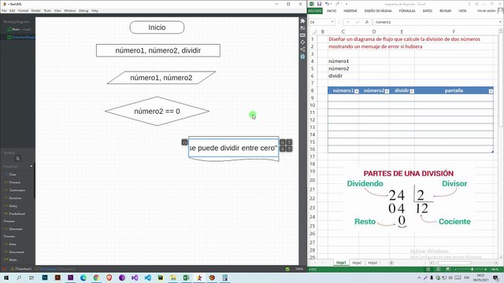
Task: Open the Help menu in StarUML
Action: 94,10
